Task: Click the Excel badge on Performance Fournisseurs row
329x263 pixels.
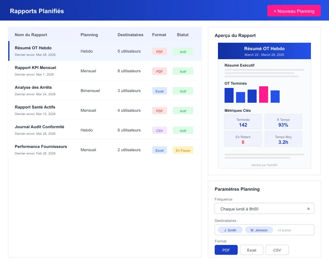Action: (x=159, y=150)
